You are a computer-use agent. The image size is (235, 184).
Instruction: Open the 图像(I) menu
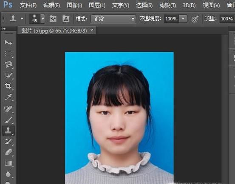(74, 6)
